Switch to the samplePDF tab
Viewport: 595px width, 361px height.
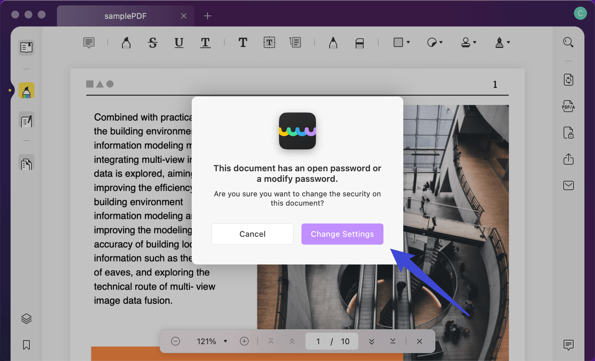125,16
